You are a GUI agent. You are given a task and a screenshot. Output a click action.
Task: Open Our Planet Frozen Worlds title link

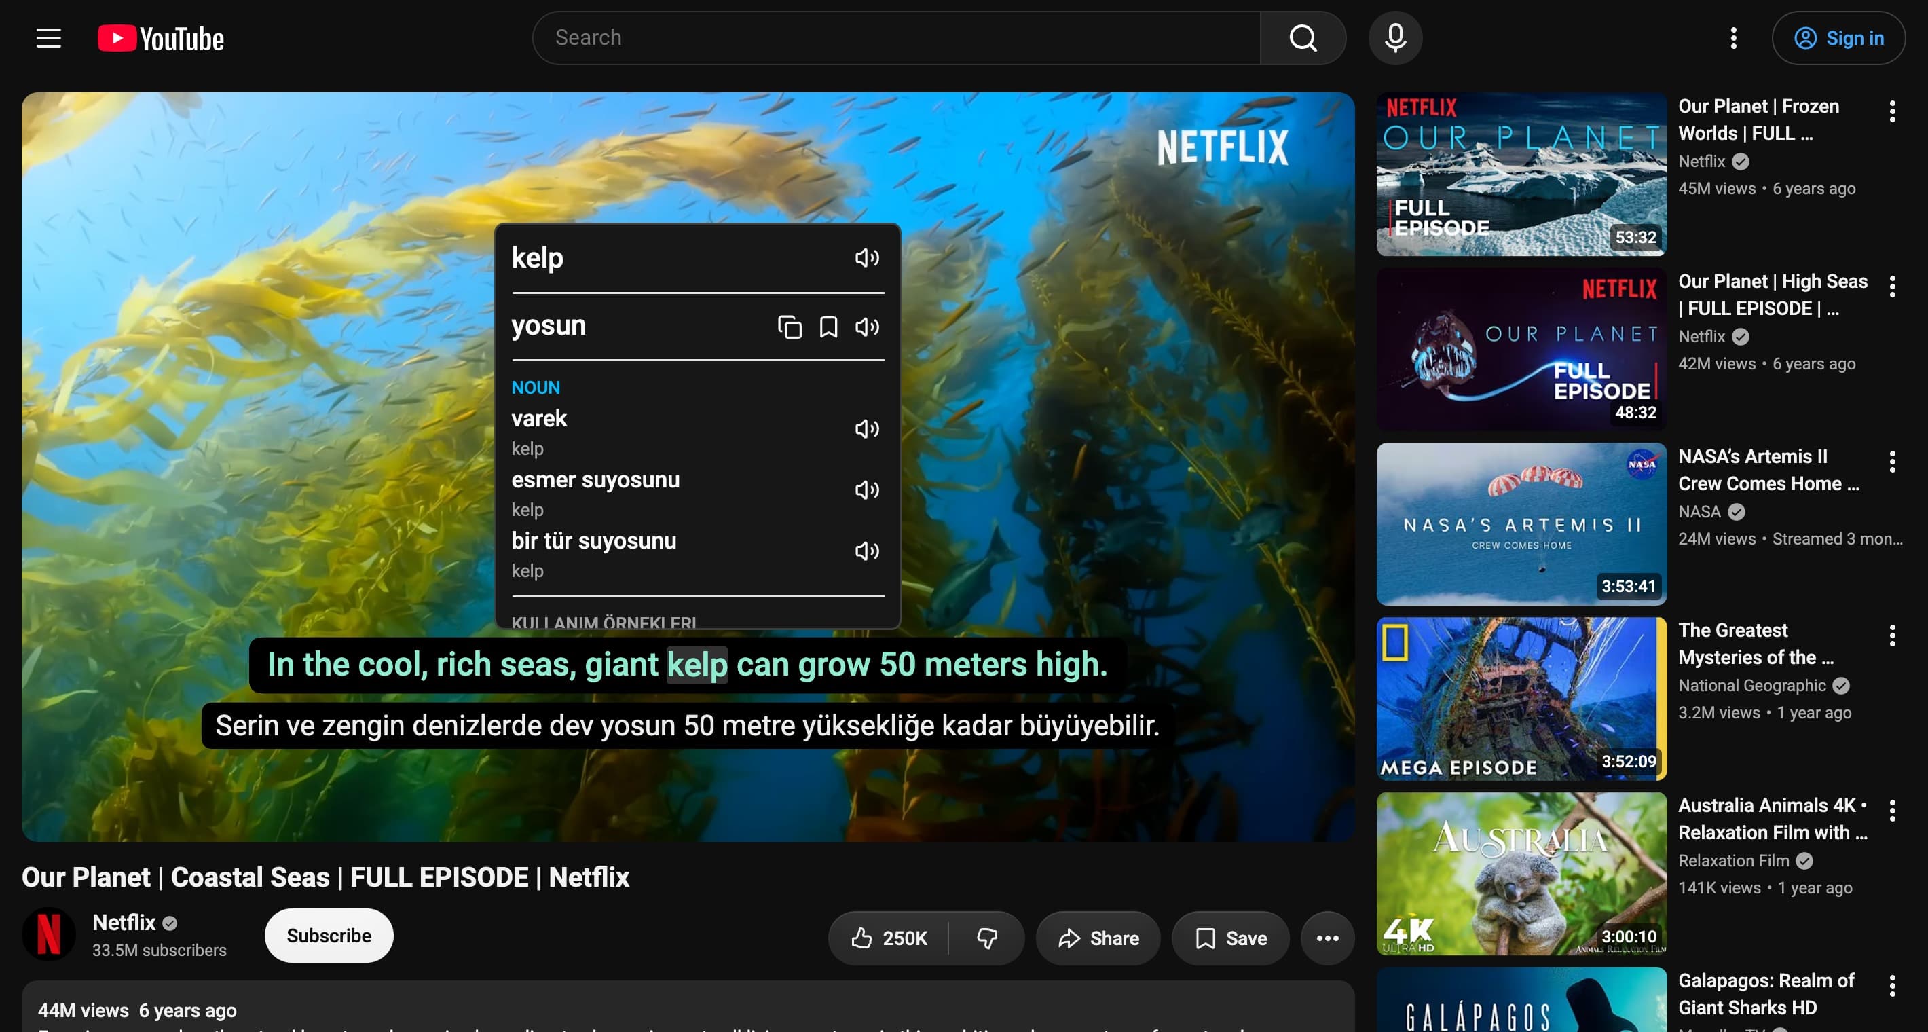click(1759, 119)
